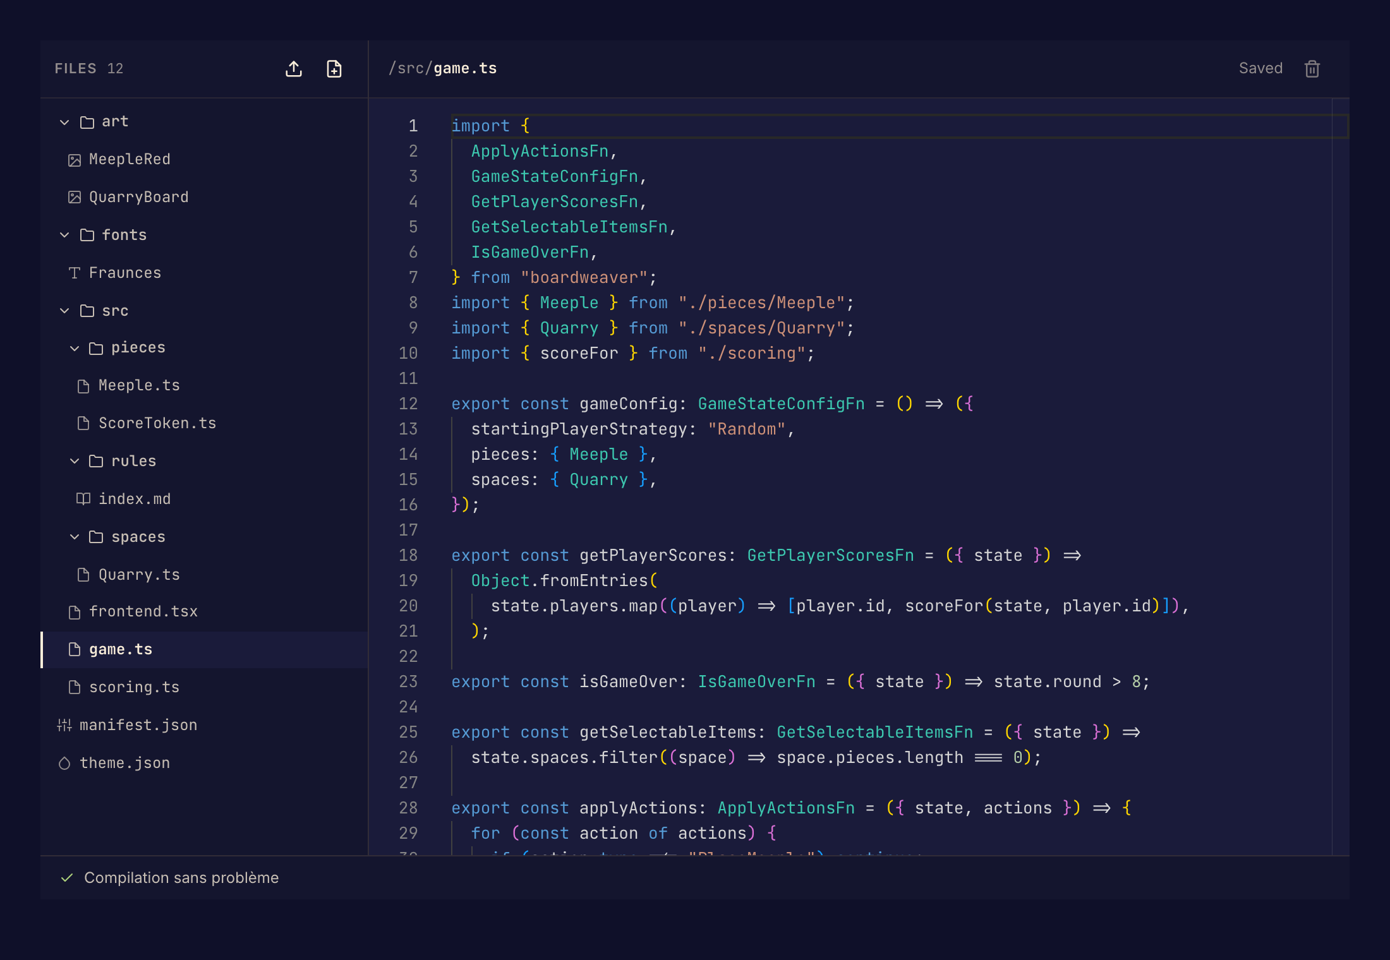The height and width of the screenshot is (960, 1390).
Task: Click the index.md book icon
Action: tap(83, 499)
